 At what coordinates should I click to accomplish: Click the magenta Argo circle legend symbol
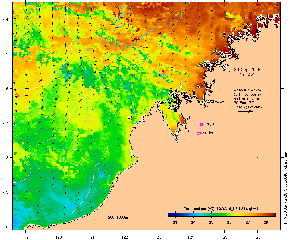pos(202,124)
